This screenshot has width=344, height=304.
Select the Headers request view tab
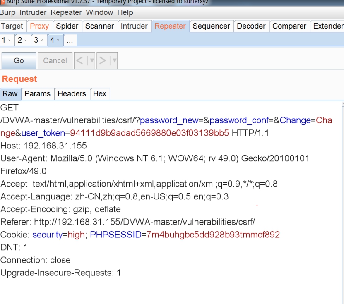point(72,94)
